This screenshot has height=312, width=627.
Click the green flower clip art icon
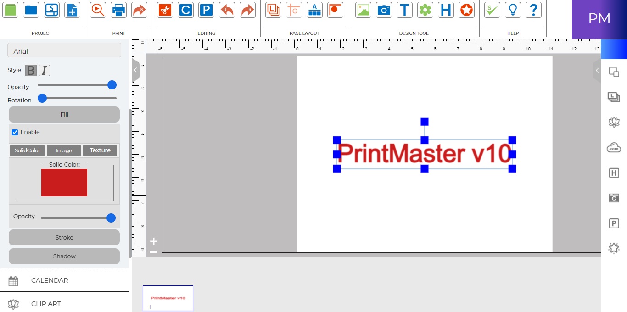tap(425, 10)
